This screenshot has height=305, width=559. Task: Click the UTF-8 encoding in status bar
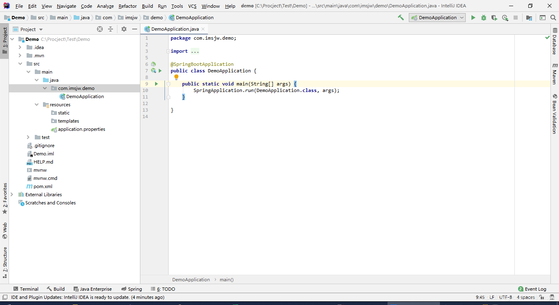(505, 297)
